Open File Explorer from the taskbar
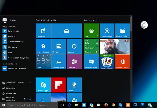Image resolution: width=157 pixels, height=108 pixels. [x=77, y=105]
